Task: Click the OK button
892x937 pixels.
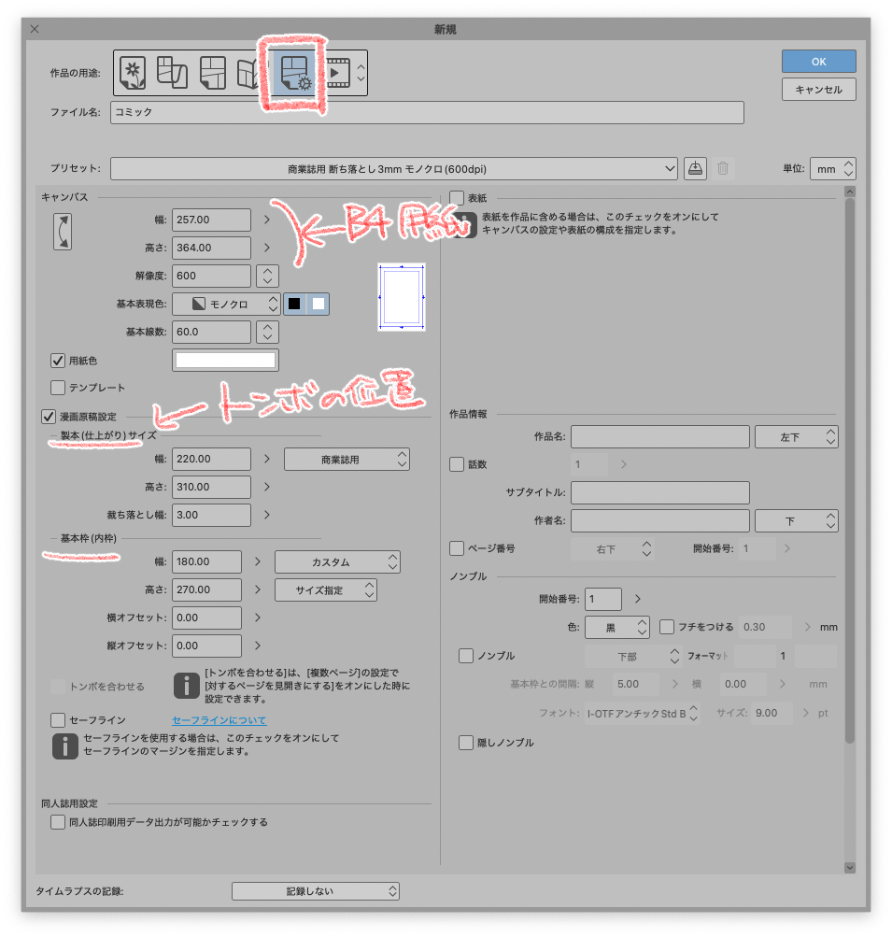Action: pyautogui.click(x=817, y=61)
